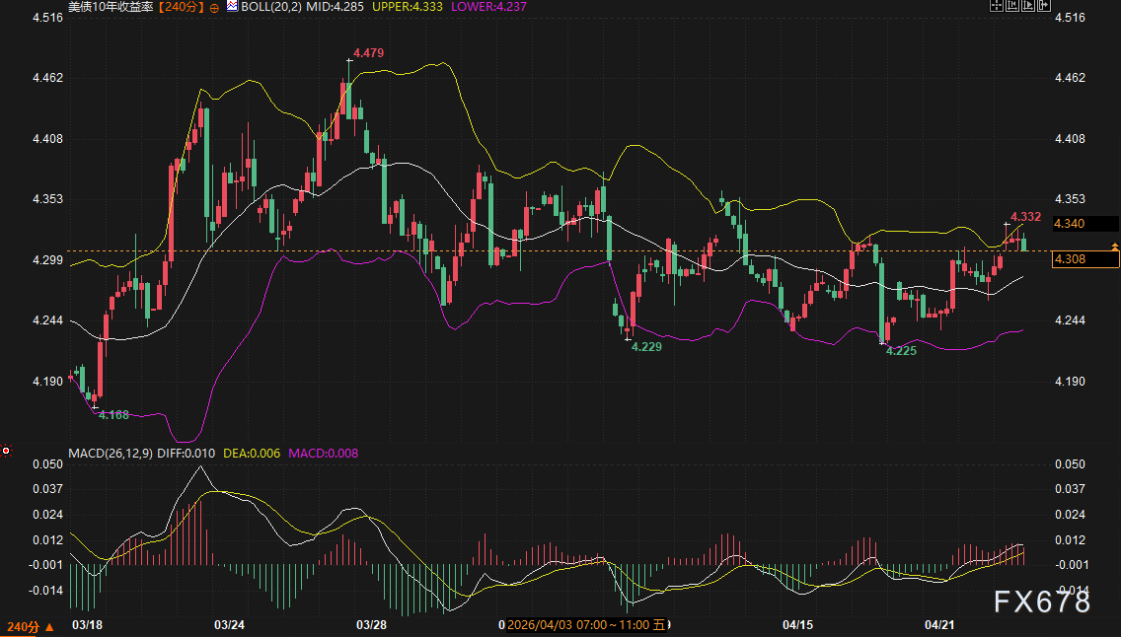Click the 4.168 low price marker
This screenshot has width=1121, height=637.
(113, 415)
